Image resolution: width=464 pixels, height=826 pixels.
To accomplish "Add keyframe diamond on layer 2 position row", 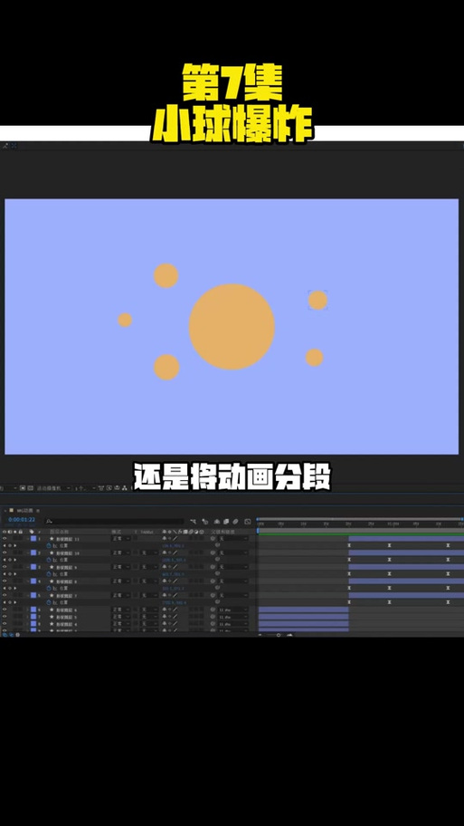I will [x=10, y=560].
